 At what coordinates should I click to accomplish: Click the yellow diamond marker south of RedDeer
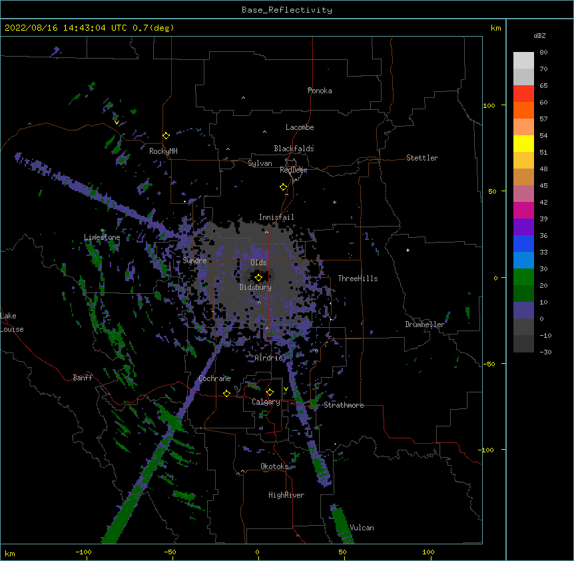[x=284, y=187]
